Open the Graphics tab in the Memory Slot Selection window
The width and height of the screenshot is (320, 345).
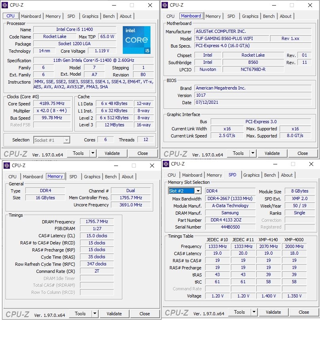(251, 175)
